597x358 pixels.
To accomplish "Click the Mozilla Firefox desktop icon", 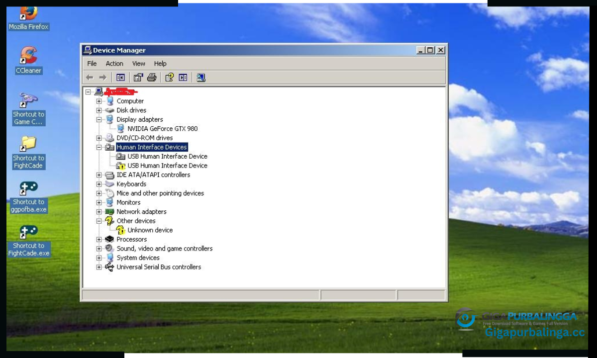I will [28, 14].
